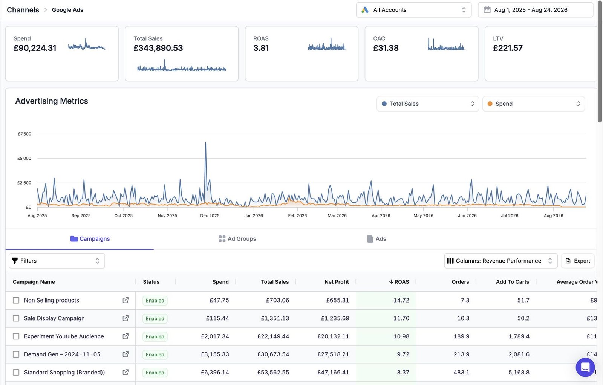
Task: Check the Demand Gen – 2024-11-05 row
Action: [16, 354]
